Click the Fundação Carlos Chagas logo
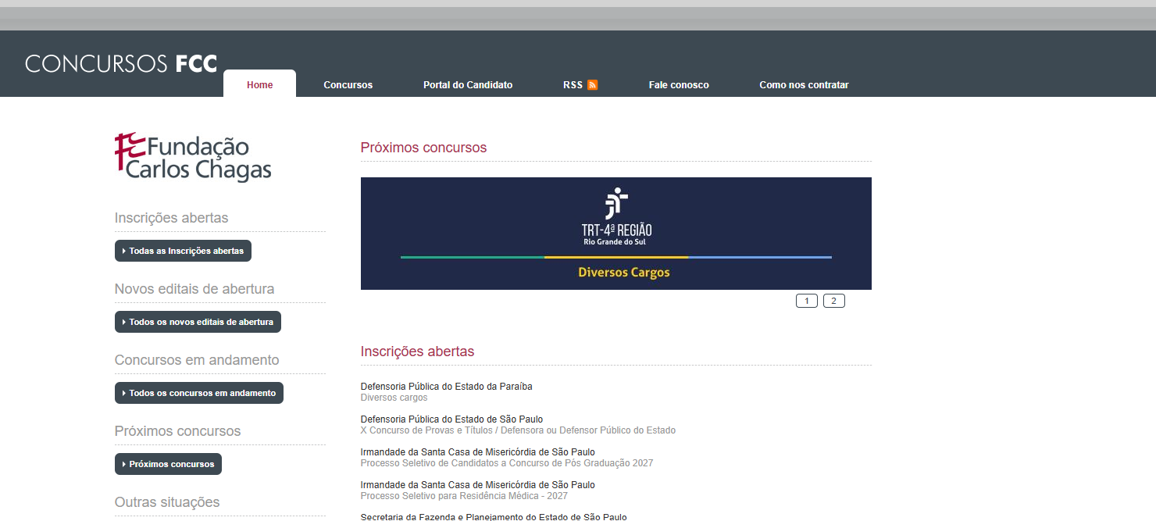Screen dimensions: 1156x521 pyautogui.click(x=193, y=157)
